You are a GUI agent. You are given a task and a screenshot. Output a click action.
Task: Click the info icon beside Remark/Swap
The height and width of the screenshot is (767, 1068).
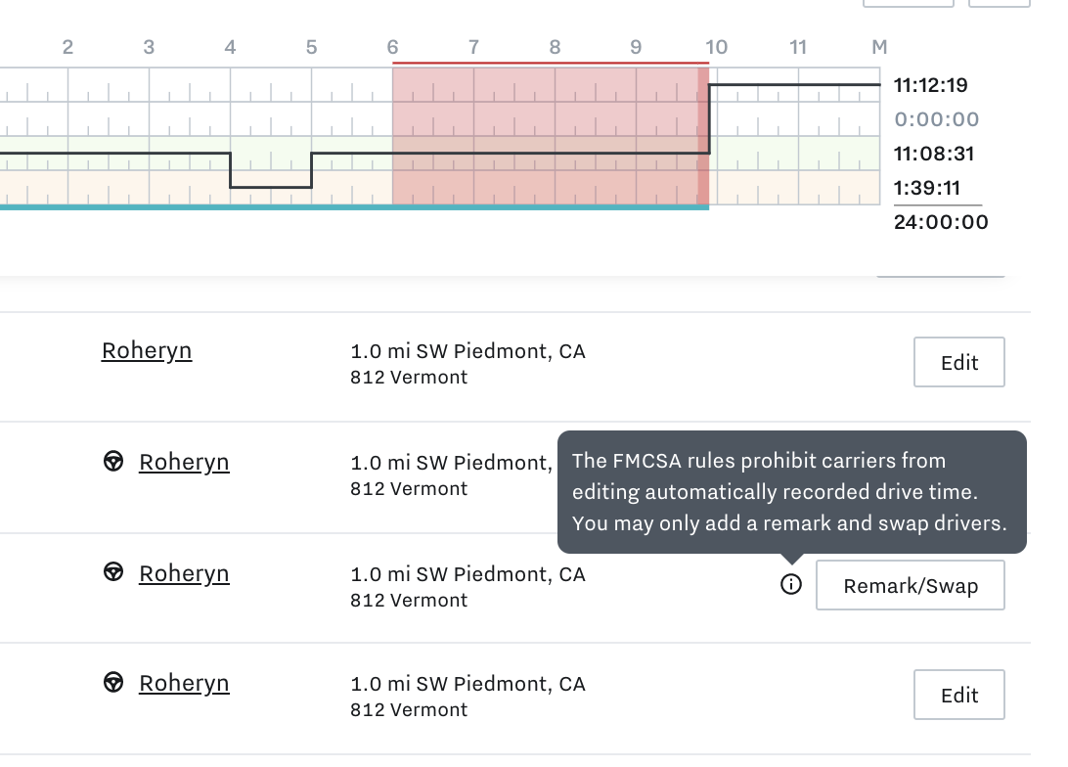(791, 584)
